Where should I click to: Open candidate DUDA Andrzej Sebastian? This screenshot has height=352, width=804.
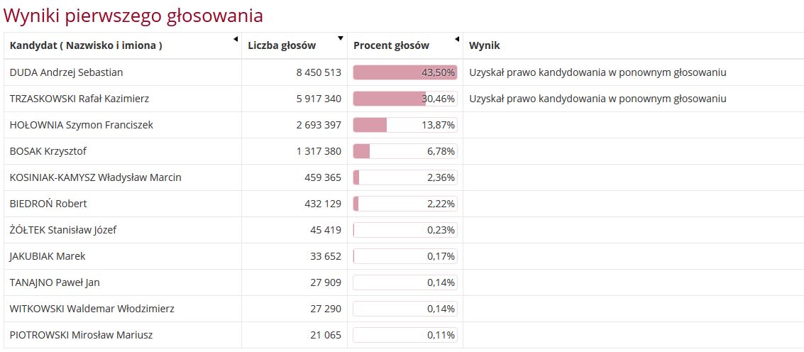tap(67, 72)
